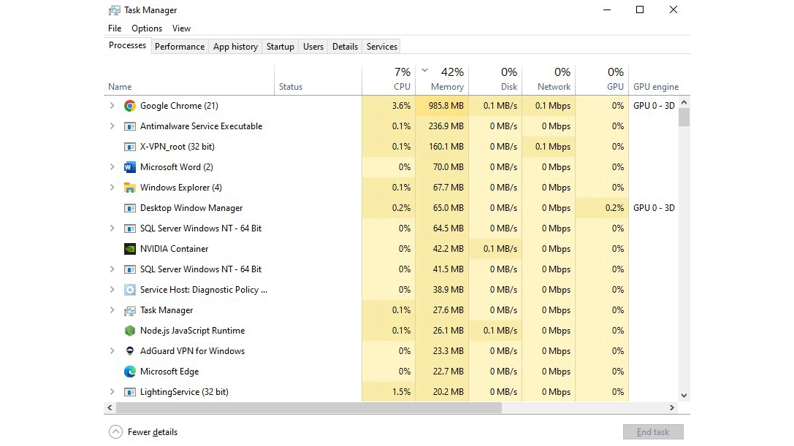Switch to the Performance tab

[x=180, y=47]
